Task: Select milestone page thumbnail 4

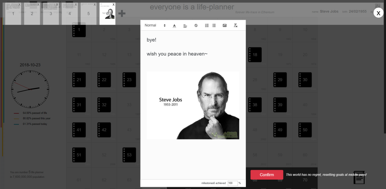Action: click(x=70, y=14)
